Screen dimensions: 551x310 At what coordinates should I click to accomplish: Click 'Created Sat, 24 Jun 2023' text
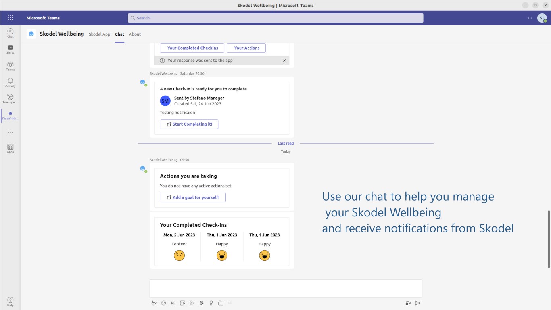(x=198, y=104)
